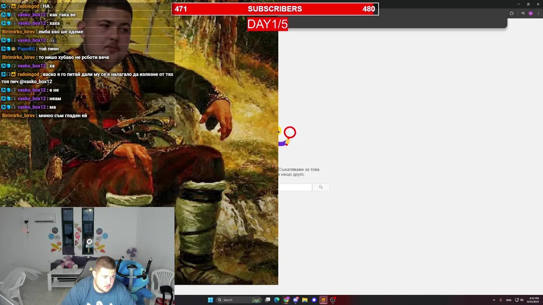The height and width of the screenshot is (305, 543).
Task: Click chat message 'как така ве'
Action: coord(62,15)
